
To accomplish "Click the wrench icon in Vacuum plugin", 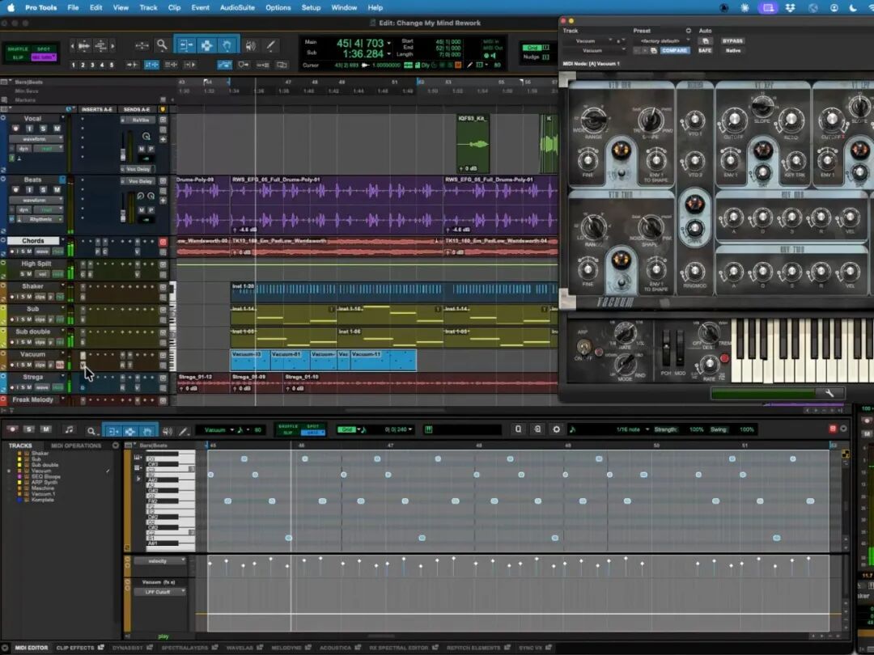I will [x=829, y=393].
